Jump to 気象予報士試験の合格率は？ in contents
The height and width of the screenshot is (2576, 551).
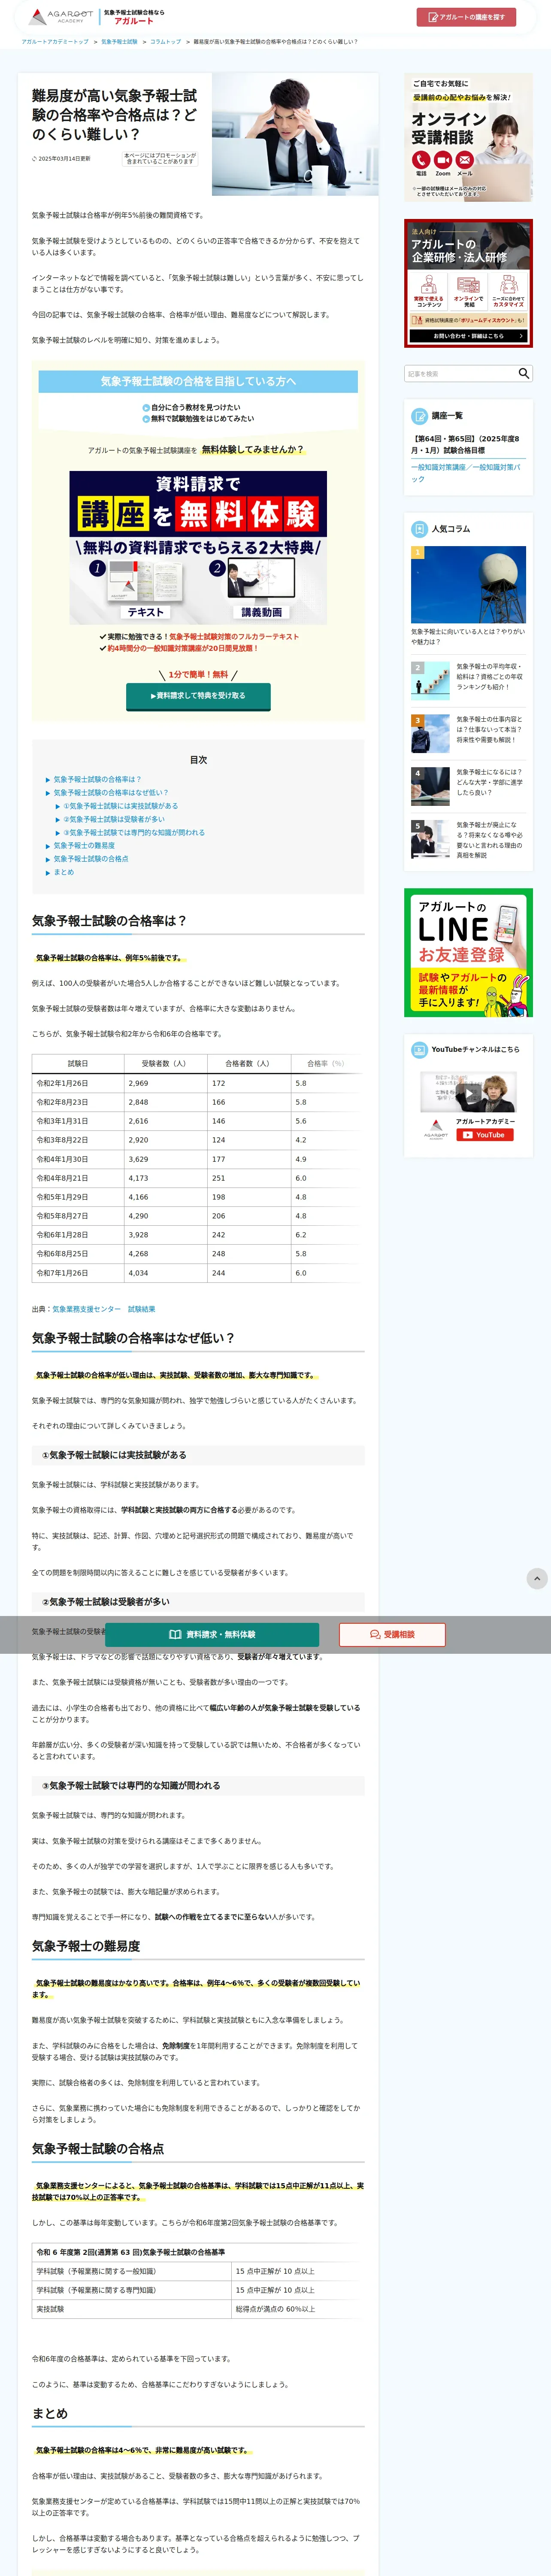point(97,779)
